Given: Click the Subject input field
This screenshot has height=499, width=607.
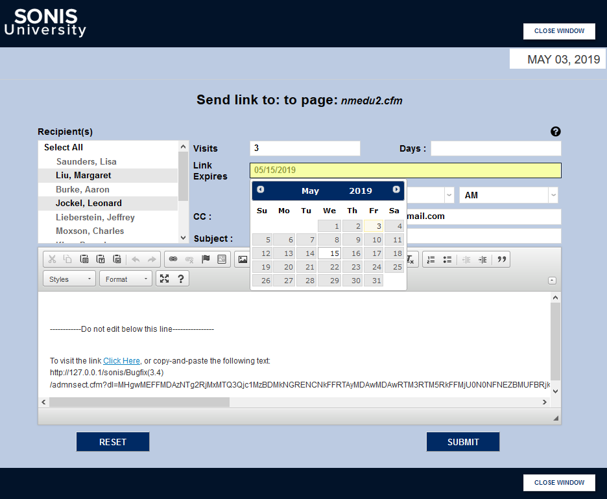Looking at the screenshot, I should coord(484,236).
